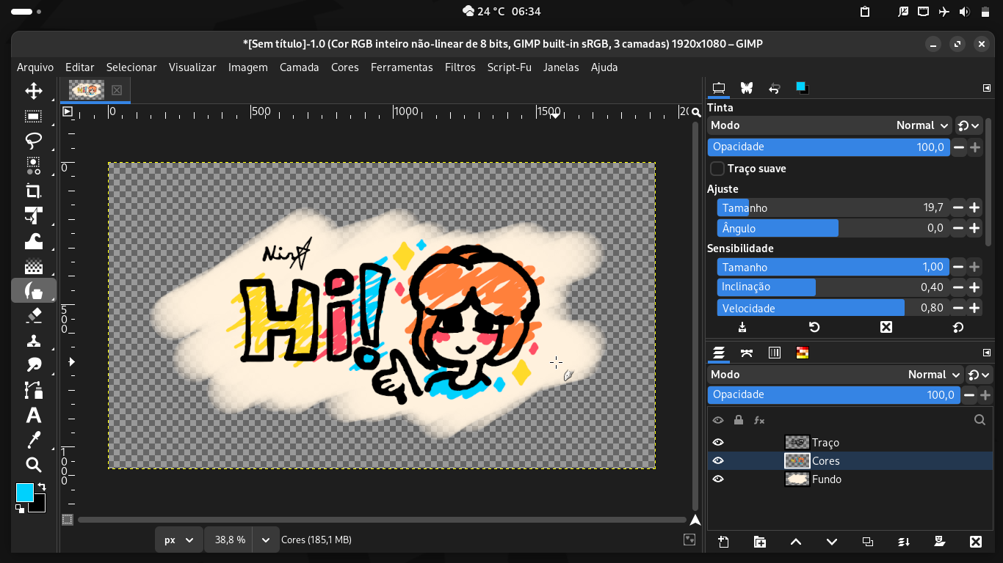The width and height of the screenshot is (1003, 563).
Task: Reset colors to default black and white
Action: click(20, 509)
